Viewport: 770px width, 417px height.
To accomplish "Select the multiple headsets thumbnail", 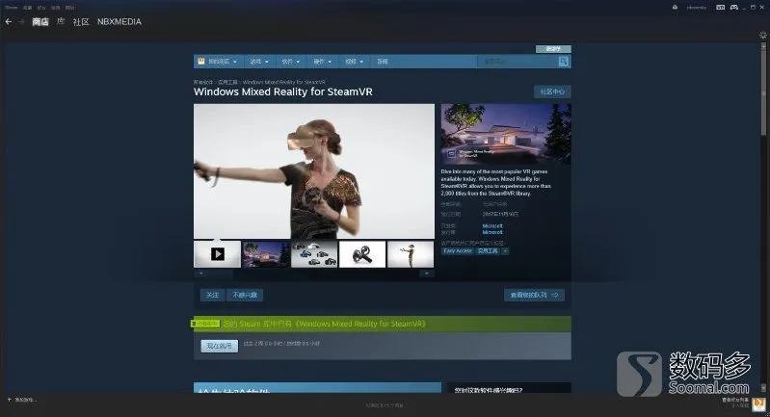I will [314, 254].
